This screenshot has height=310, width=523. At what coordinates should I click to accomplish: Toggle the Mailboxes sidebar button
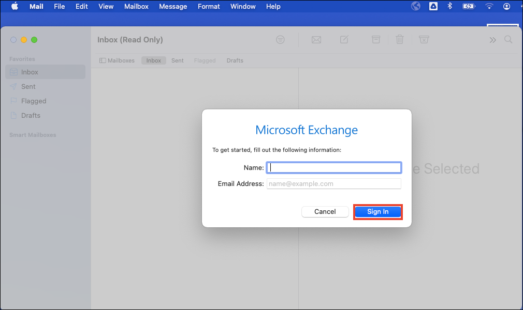(x=117, y=60)
